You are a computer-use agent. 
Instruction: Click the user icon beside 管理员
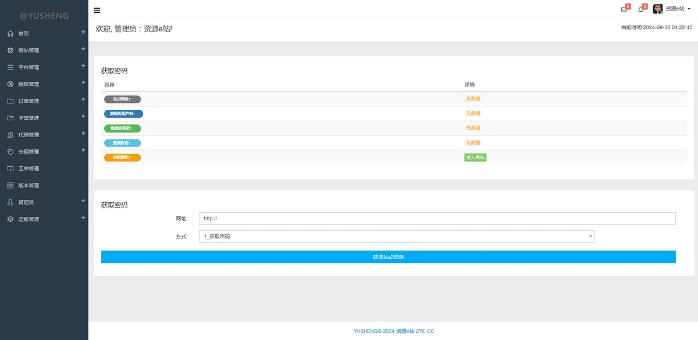point(10,202)
